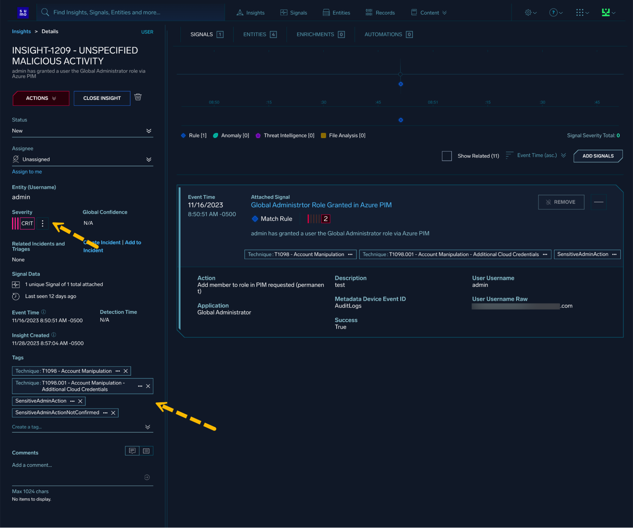Remove the SensitiveAdminActionNotConfirmed tag

pyautogui.click(x=113, y=413)
